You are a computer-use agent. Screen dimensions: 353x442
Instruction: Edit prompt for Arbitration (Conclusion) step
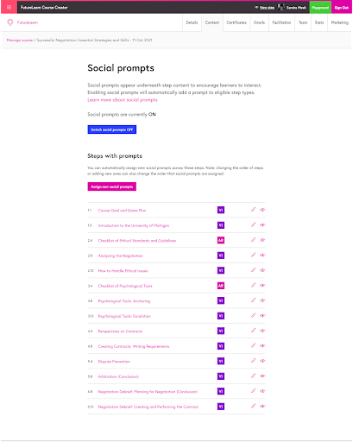(253, 376)
